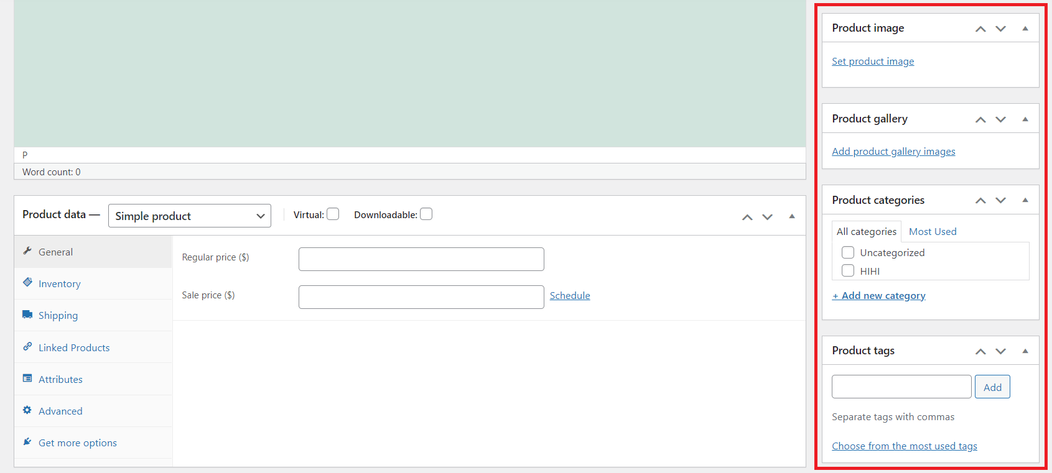The width and height of the screenshot is (1052, 473).
Task: Click 'Separate tags with commas' hint text
Action: (893, 416)
